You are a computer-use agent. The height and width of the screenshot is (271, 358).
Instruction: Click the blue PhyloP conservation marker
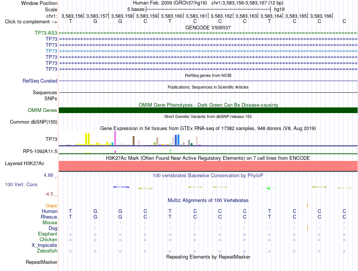point(121,187)
